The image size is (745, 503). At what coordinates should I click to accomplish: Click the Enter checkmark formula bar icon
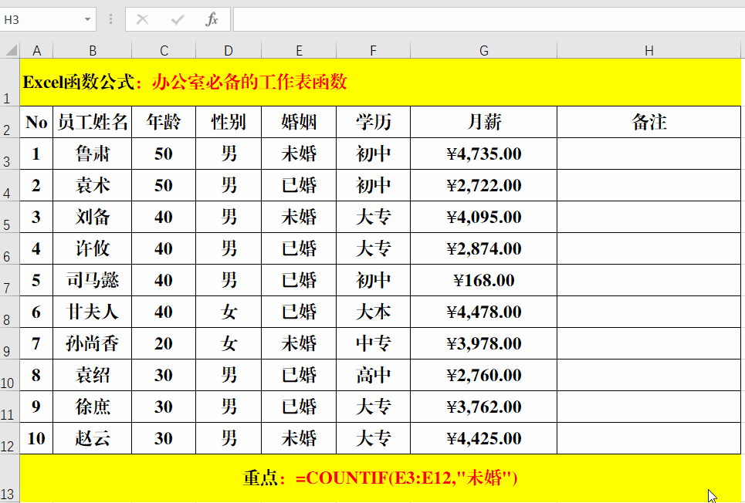(178, 19)
